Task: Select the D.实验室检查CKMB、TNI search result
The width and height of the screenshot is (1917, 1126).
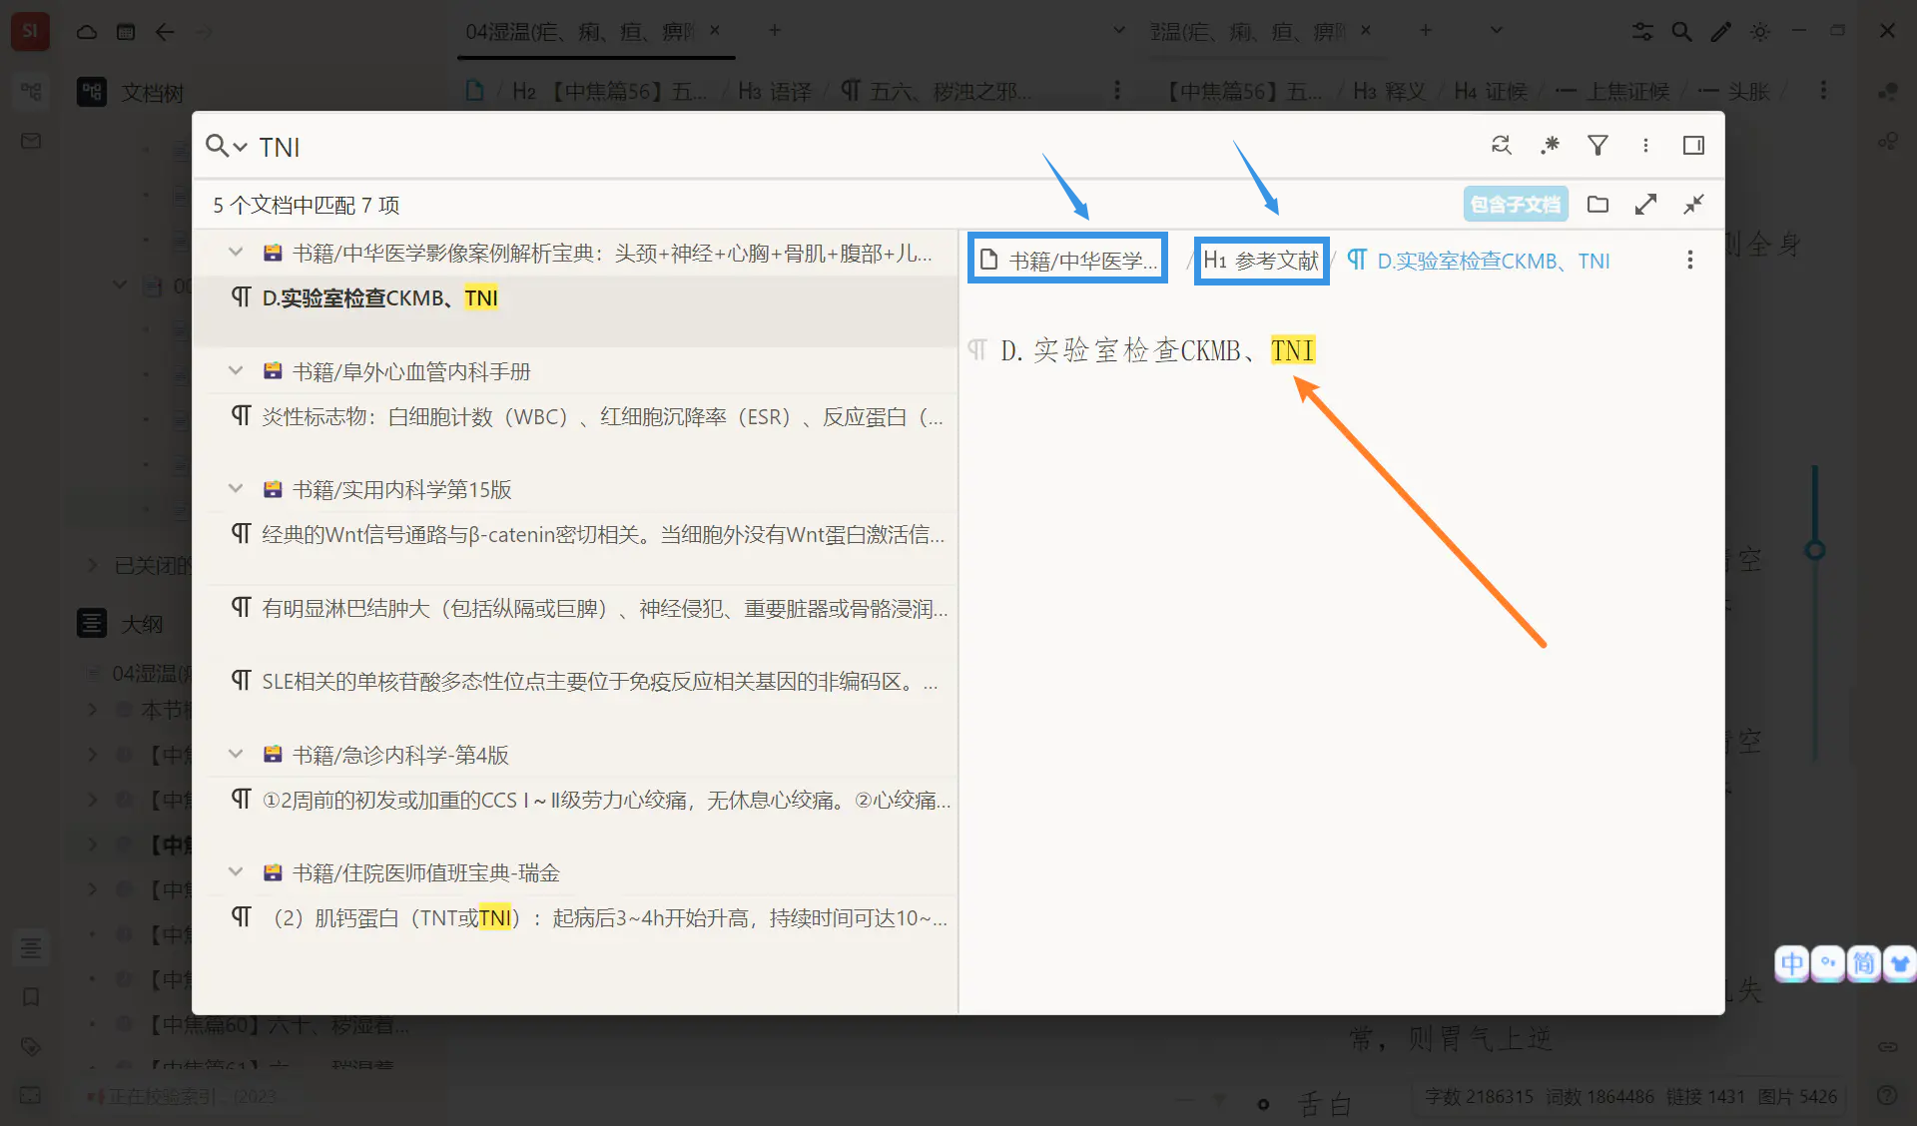Action: (x=379, y=298)
